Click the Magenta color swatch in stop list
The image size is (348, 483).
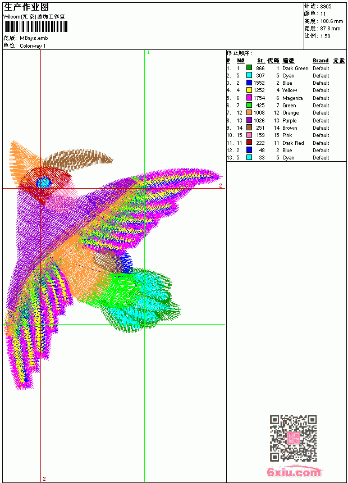(249, 98)
